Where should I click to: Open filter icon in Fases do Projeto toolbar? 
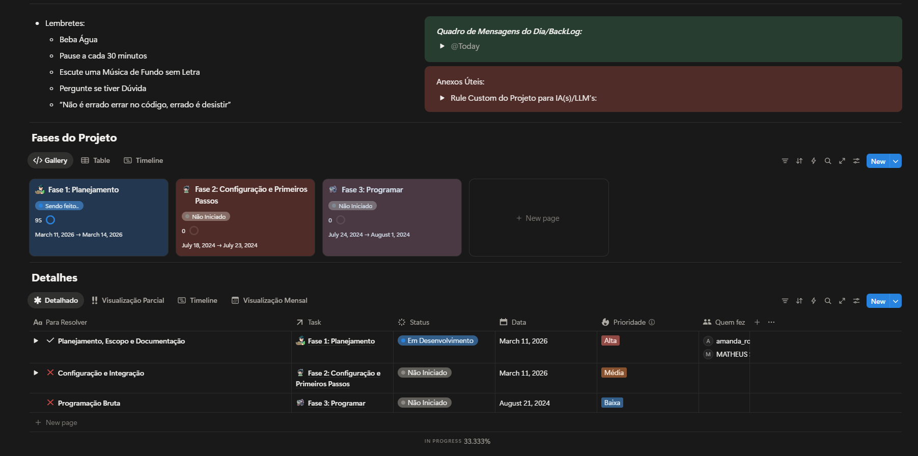tap(785, 161)
